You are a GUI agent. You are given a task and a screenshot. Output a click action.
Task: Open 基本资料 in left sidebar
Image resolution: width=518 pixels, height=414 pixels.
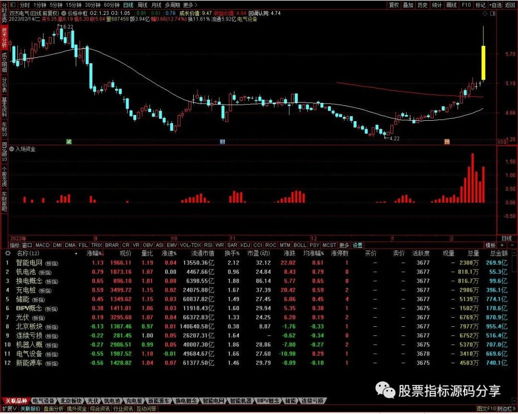[x=4, y=107]
